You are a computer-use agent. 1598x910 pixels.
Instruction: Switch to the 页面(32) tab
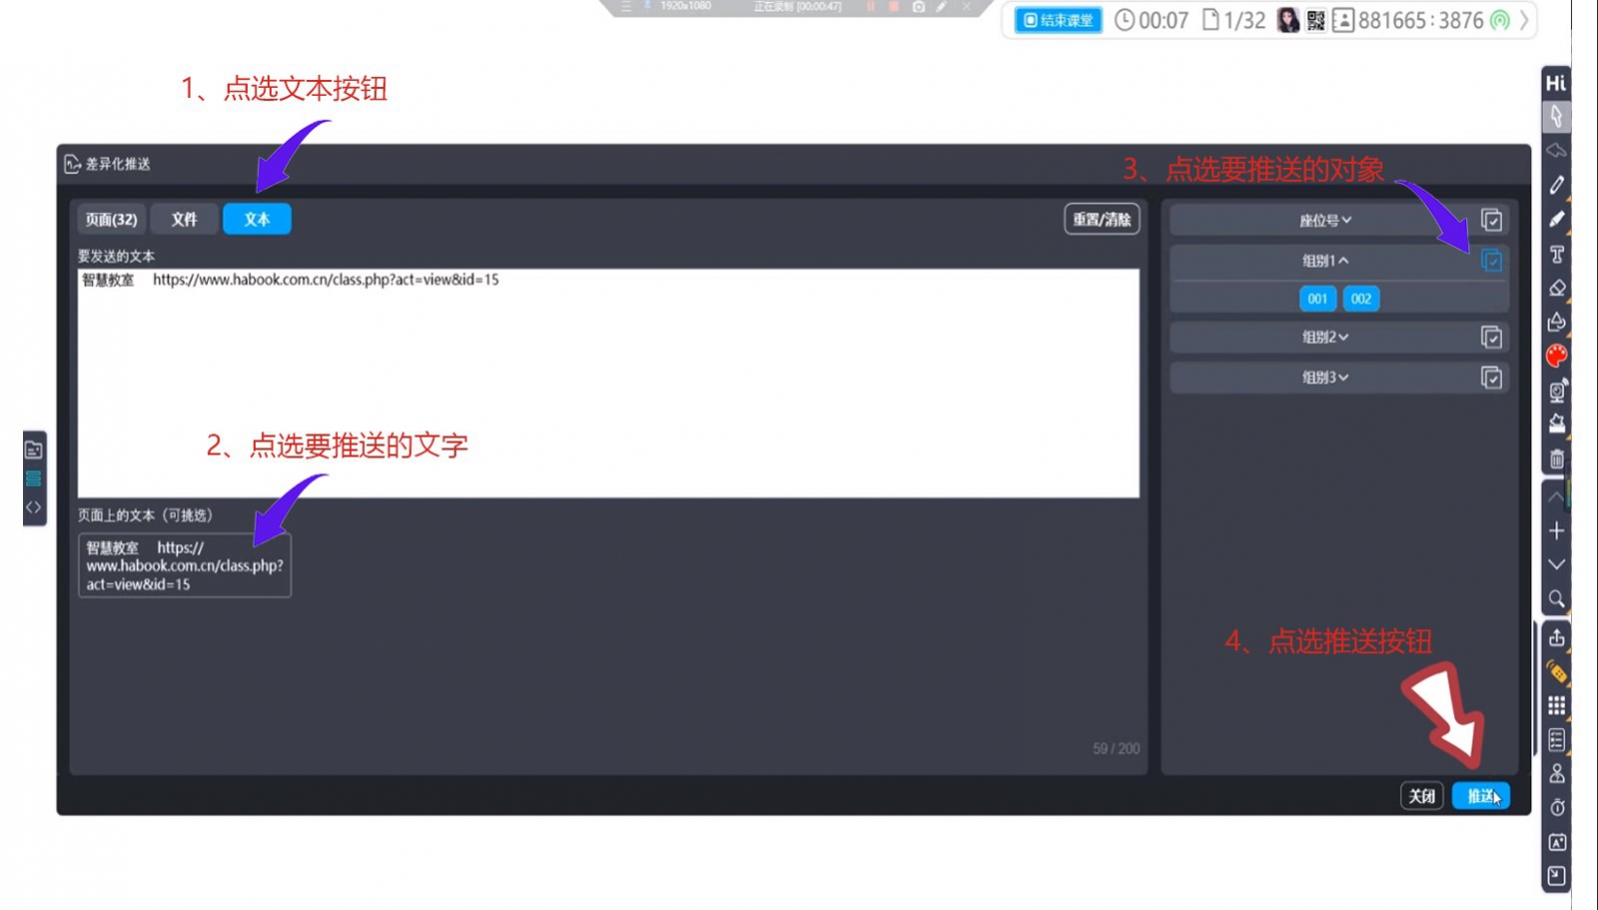[x=111, y=219]
